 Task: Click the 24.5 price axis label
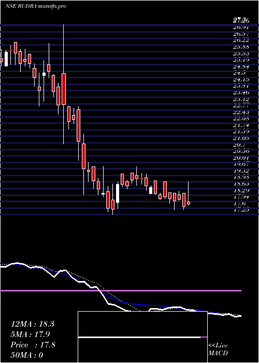pyautogui.click(x=239, y=73)
